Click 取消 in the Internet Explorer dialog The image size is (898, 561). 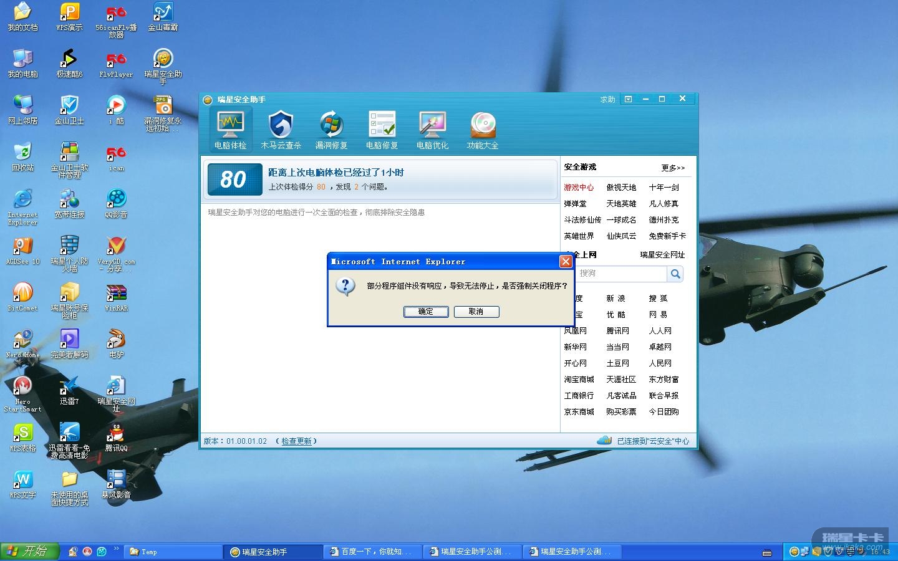(476, 312)
